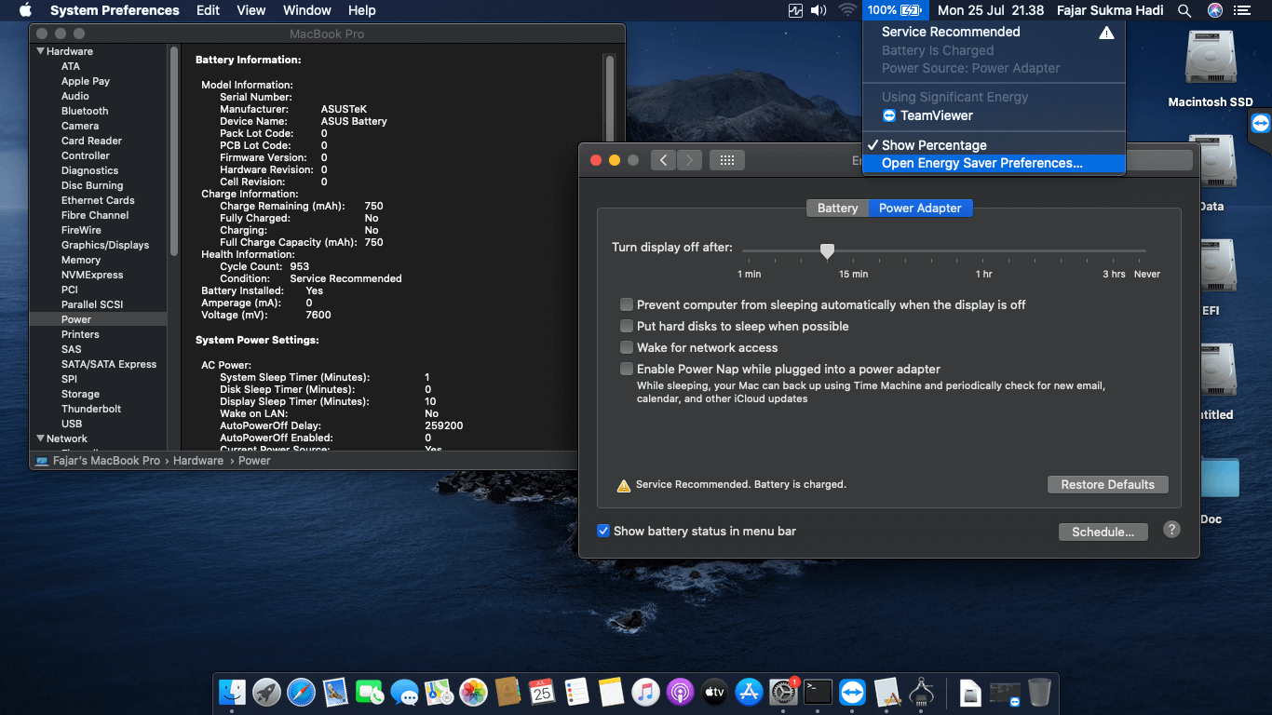The image size is (1272, 715).
Task: Collapse the Network section triangle
Action: click(40, 438)
